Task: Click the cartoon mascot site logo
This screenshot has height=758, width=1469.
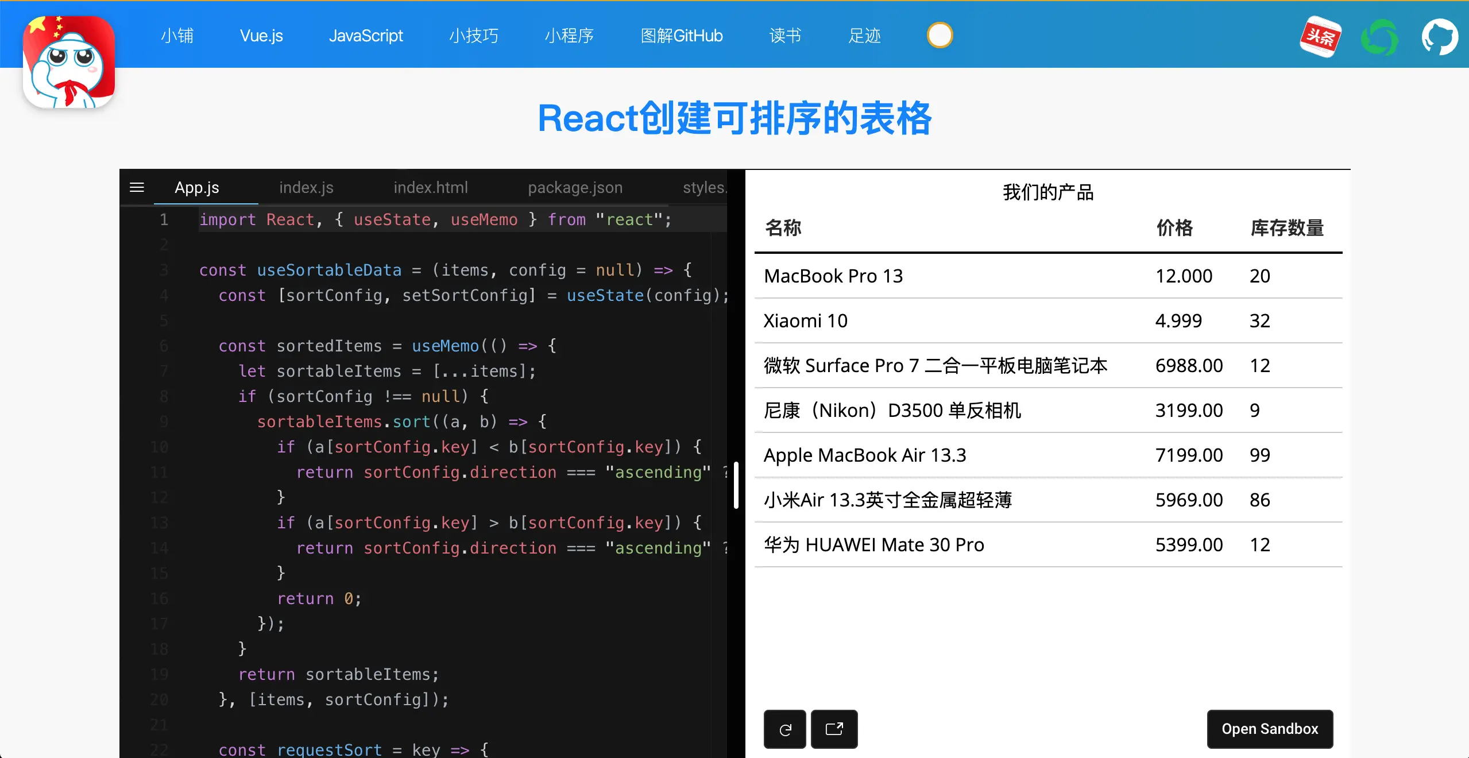Action: (69, 61)
